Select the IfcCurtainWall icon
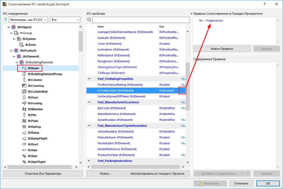 pos(24,92)
